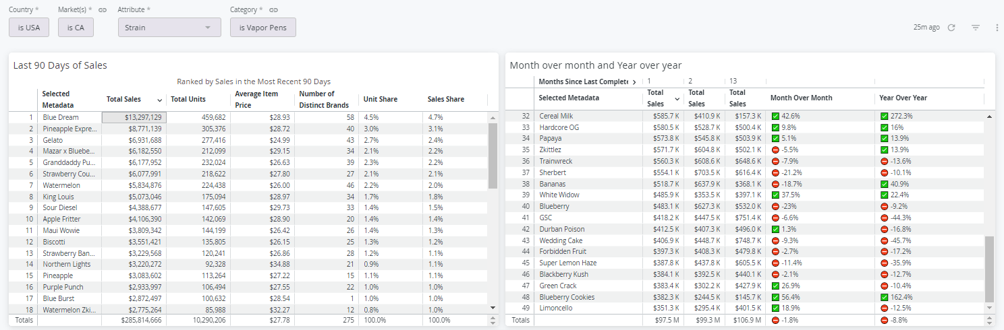Toggle the dashboard filters bar icon
This screenshot has height=330, width=1004.
click(x=975, y=28)
